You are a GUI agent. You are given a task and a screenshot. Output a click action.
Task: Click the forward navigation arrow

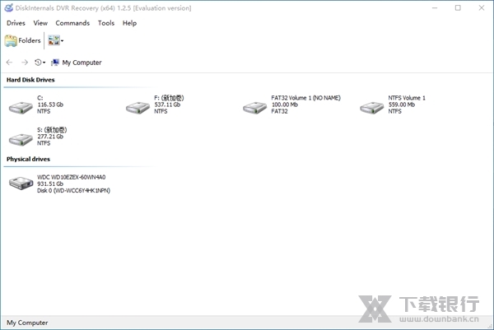pos(25,63)
